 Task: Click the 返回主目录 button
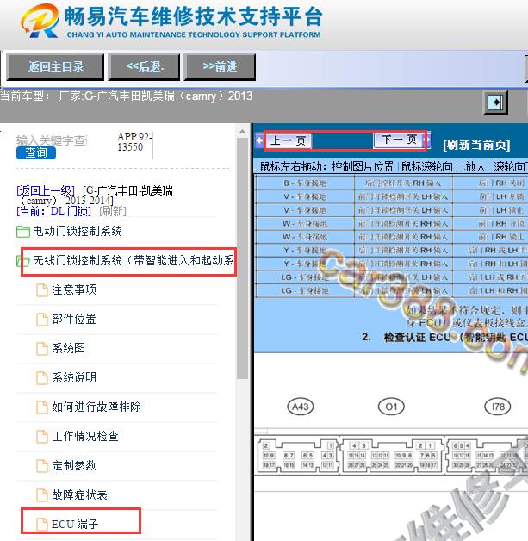pyautogui.click(x=55, y=66)
